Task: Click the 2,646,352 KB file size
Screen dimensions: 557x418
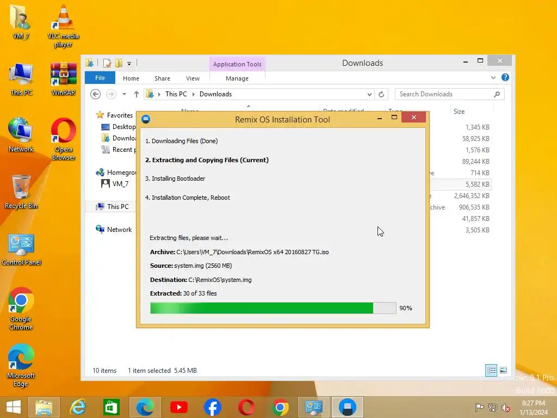Action: [472, 196]
